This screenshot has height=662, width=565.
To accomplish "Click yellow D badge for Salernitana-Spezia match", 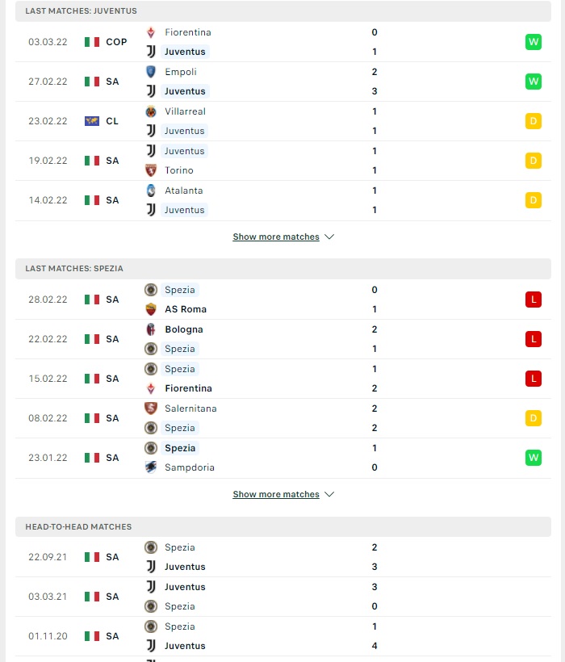I will 534,418.
